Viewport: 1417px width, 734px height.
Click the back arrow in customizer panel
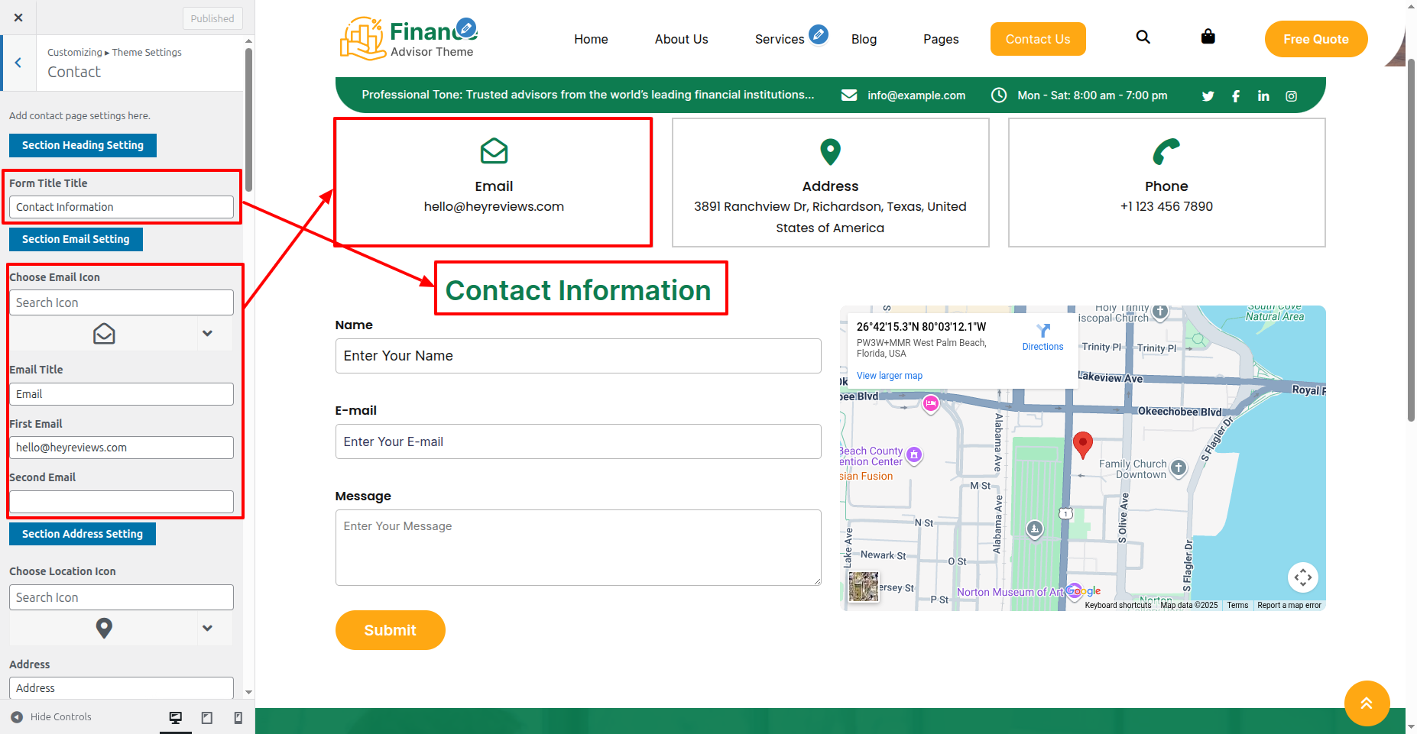[x=18, y=63]
